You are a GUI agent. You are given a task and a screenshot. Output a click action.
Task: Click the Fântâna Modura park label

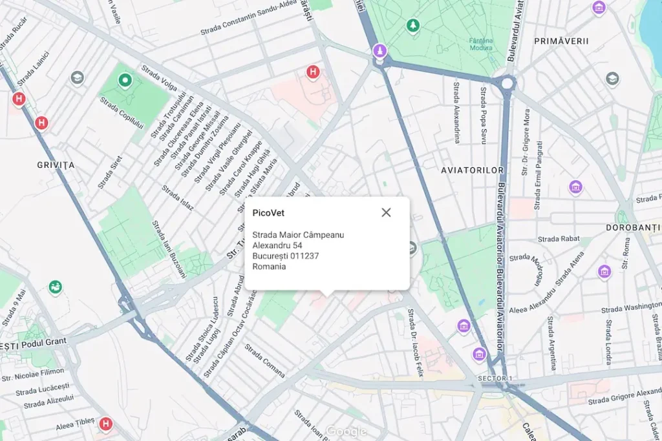[x=481, y=44]
